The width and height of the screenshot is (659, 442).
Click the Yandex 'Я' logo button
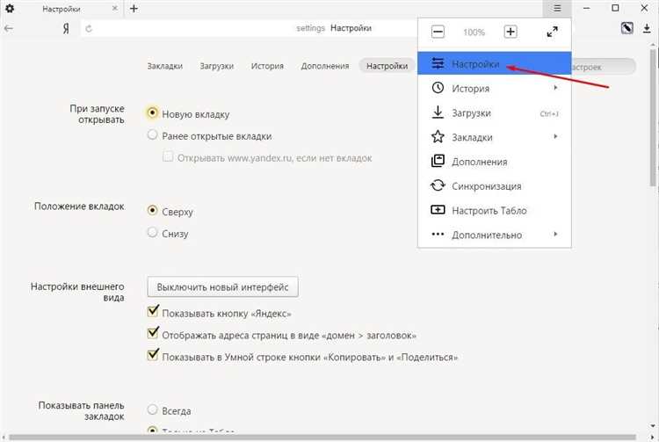[x=66, y=29]
